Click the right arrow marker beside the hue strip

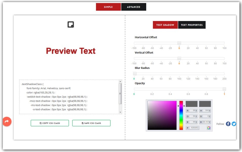click(184, 106)
